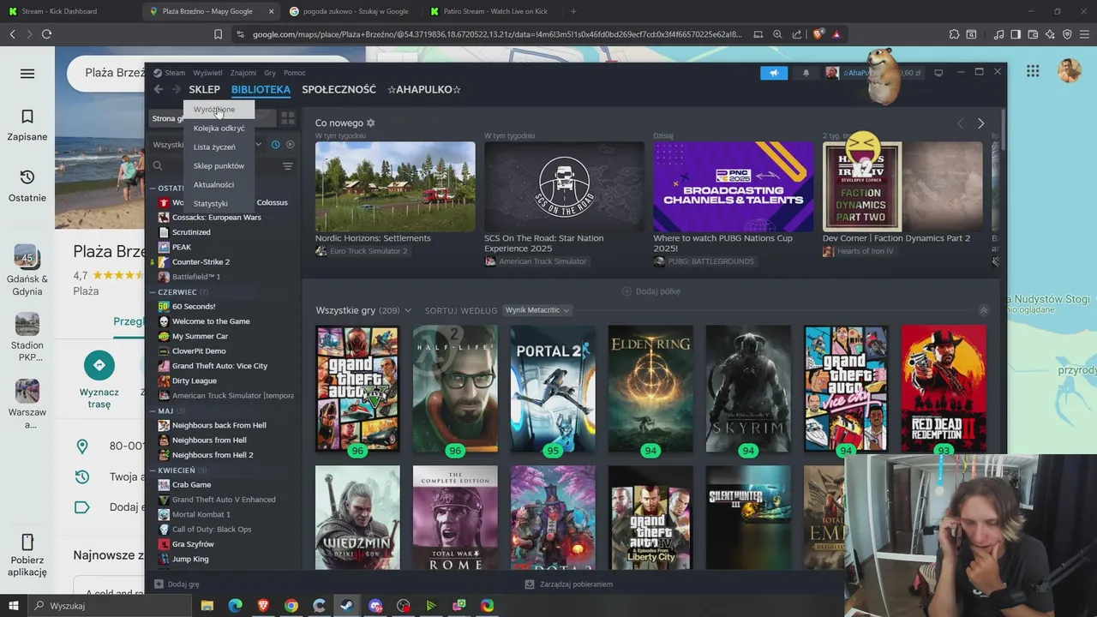Collapse the KWIECIEŃ games group

pyautogui.click(x=152, y=470)
